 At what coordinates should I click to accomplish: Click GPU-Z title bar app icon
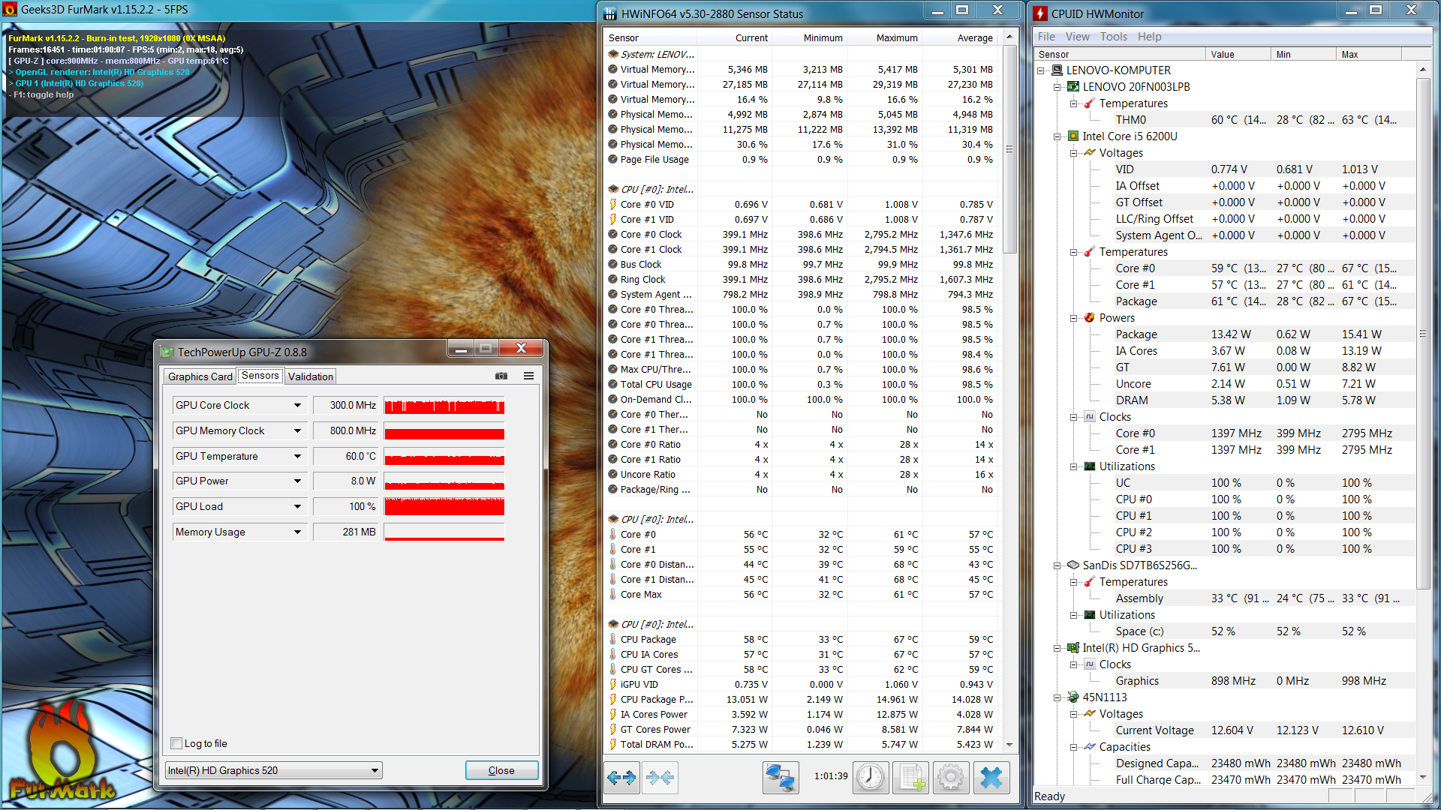click(x=167, y=352)
